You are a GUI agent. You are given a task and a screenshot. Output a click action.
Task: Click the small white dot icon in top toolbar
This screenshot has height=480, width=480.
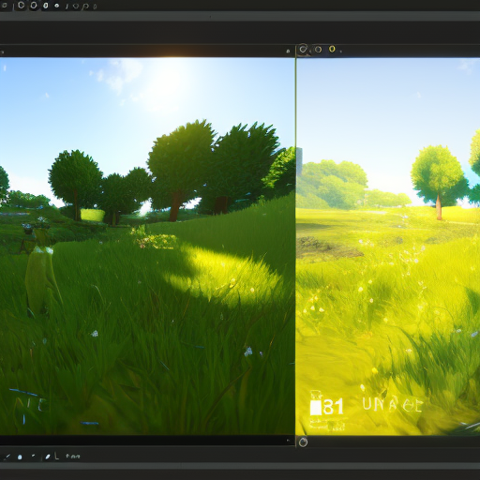pyautogui.click(x=56, y=6)
